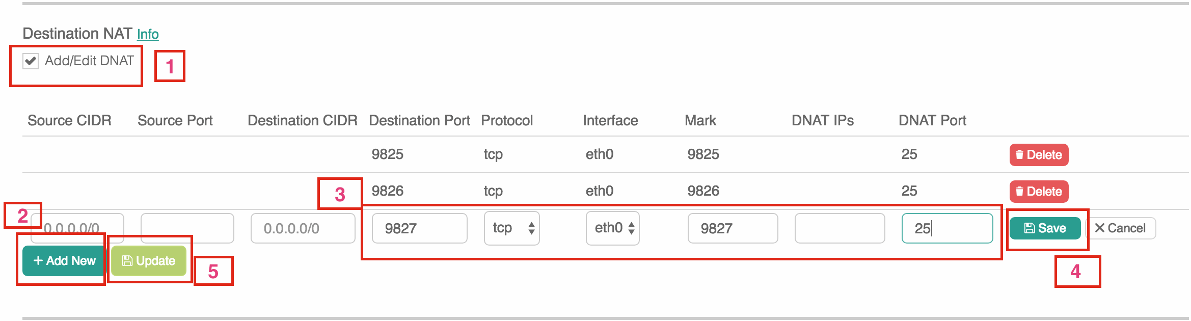Click the DNAT Port field containing 25
The width and height of the screenshot is (1191, 321).
coord(946,228)
